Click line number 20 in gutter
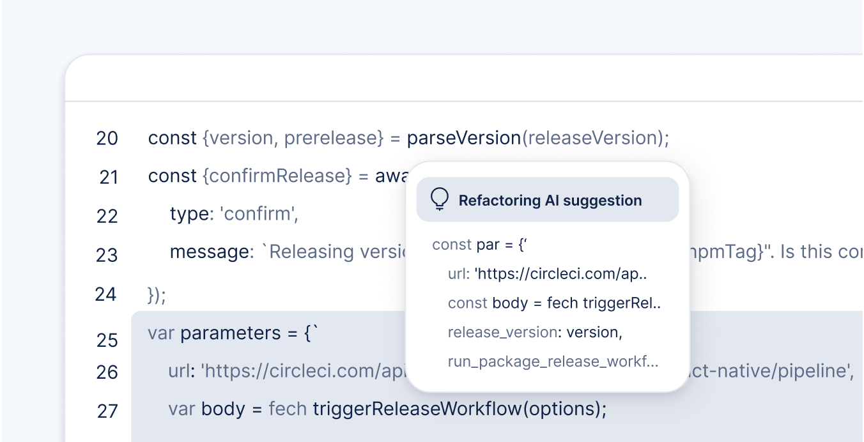This screenshot has height=442, width=864. (x=107, y=139)
